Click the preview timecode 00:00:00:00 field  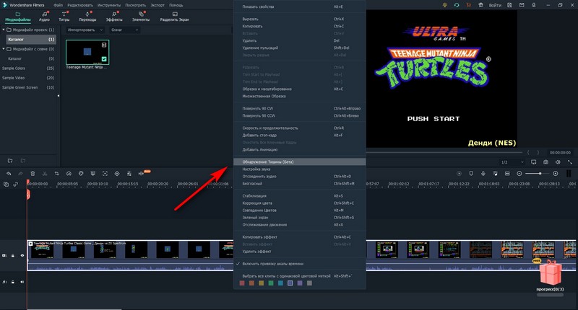tap(560, 152)
